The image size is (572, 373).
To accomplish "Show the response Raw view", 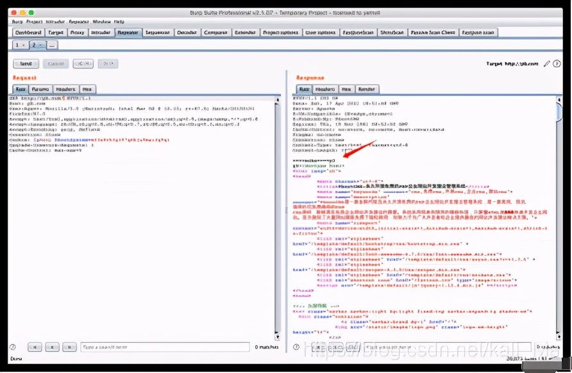I will tap(304, 89).
